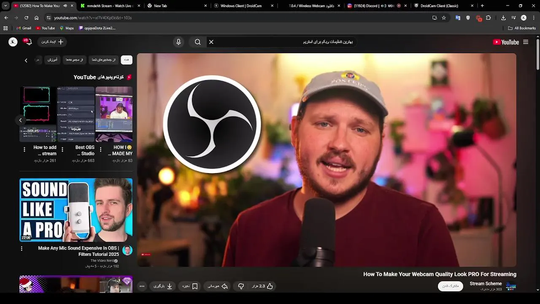This screenshot has width=540, height=304.
Task: Show more Shorts with the arrow
Action: point(20,120)
